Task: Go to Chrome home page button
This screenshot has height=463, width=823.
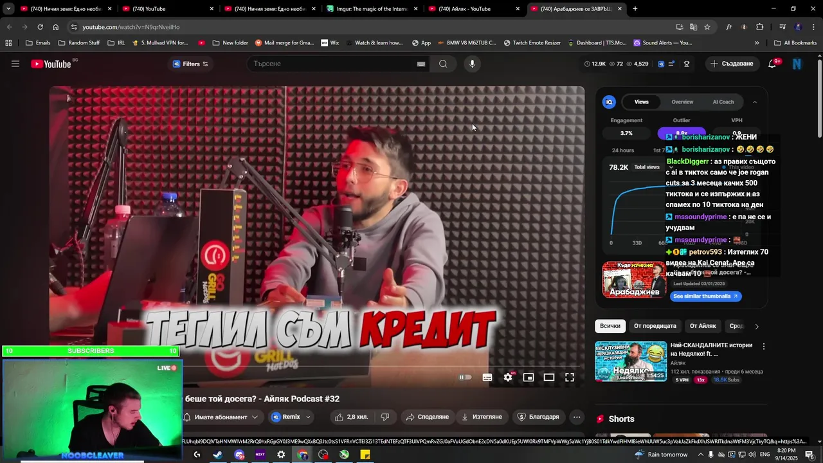Action: (55, 27)
